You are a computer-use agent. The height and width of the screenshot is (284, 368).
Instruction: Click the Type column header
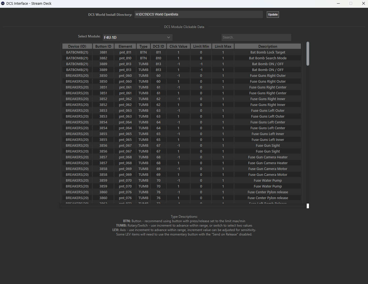point(143,46)
